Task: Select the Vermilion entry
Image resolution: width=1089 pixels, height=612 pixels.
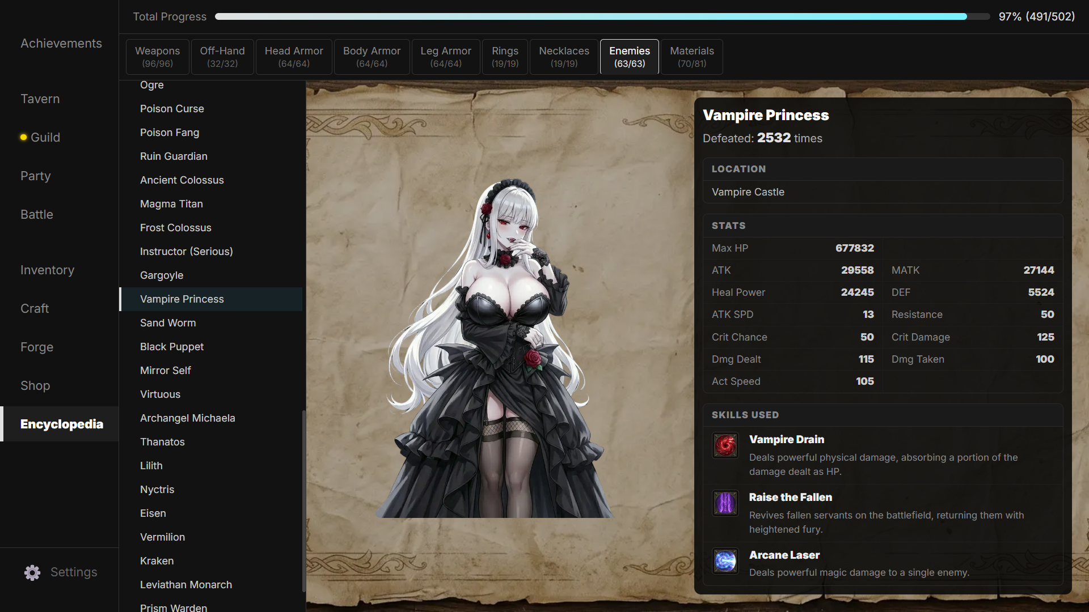Action: pos(211,537)
